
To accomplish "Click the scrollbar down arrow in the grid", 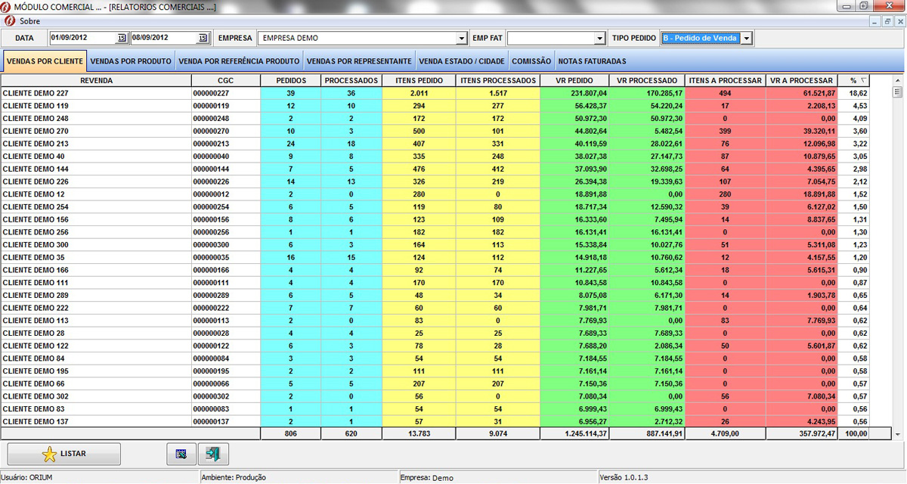I will point(897,435).
